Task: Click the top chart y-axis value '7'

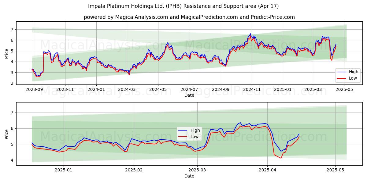Action: (12, 30)
